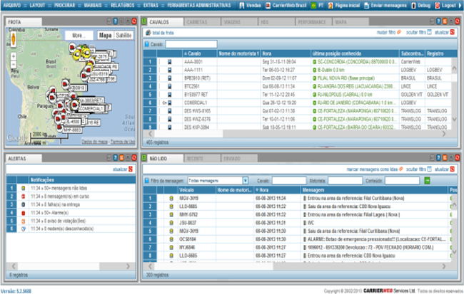Select the message 'ALARME: Botao de emergencia pressionado'
Screen dimensions: 464x294
click(375, 239)
